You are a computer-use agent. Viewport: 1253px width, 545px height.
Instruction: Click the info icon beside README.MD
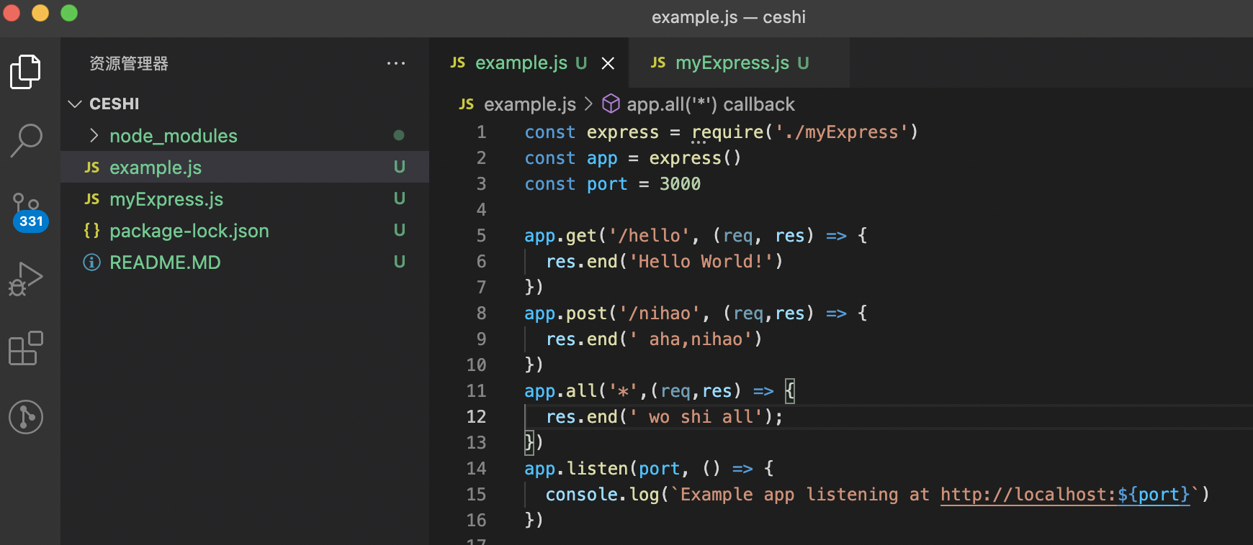coord(92,262)
